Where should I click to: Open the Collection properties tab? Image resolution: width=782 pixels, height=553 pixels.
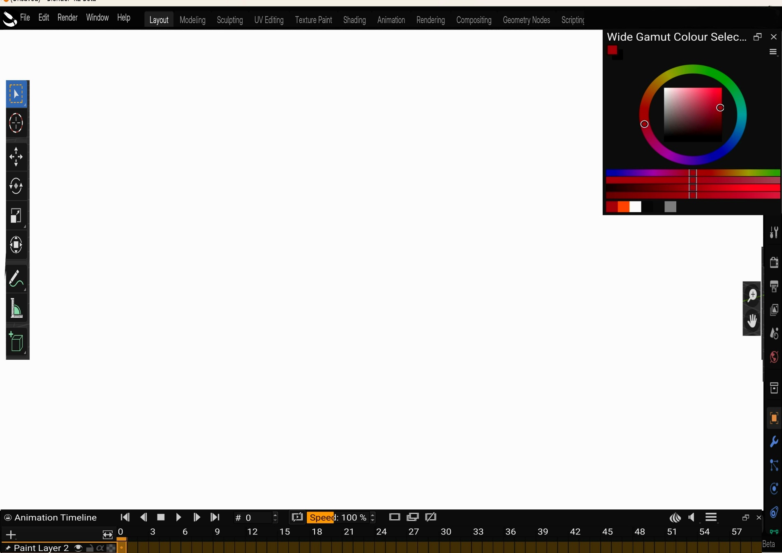point(774,388)
